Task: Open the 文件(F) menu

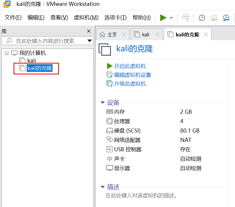Action: (x=13, y=18)
